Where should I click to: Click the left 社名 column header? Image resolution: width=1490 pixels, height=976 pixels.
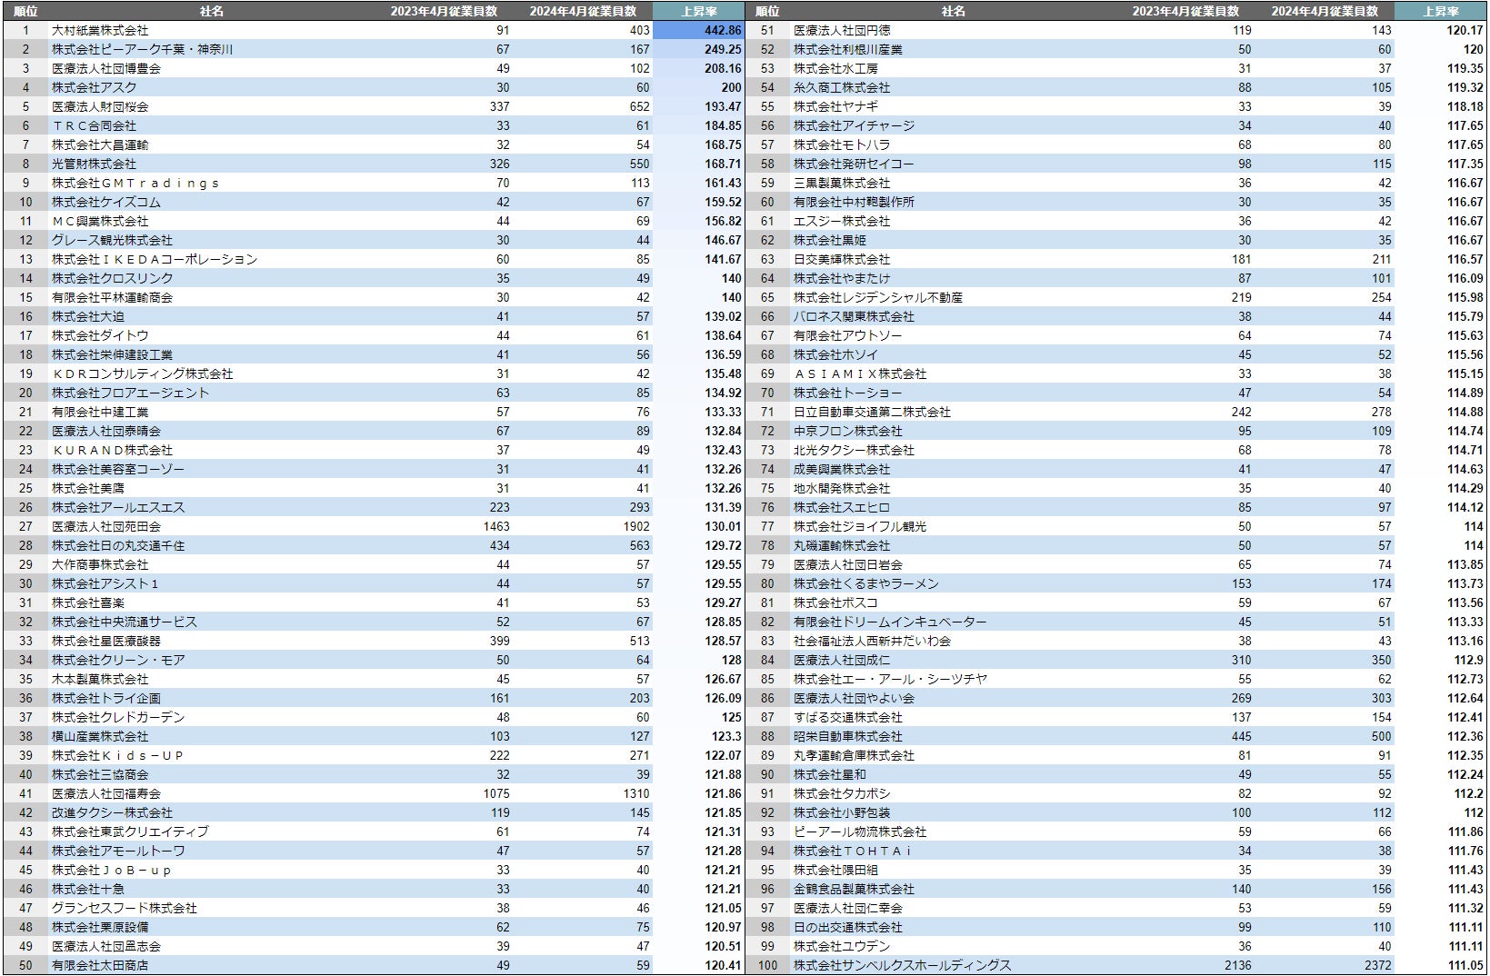tap(212, 11)
